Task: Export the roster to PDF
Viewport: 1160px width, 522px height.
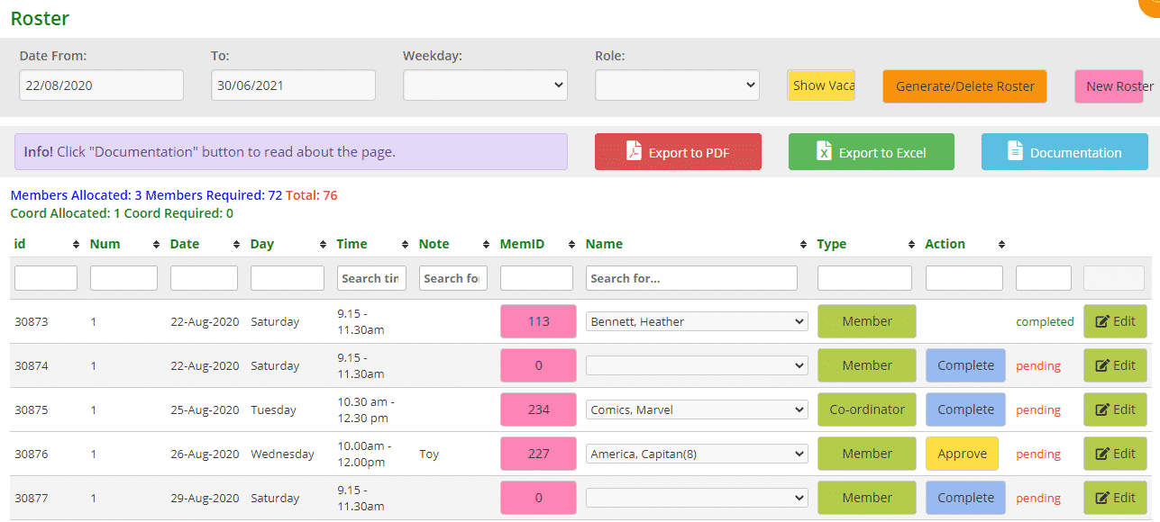Action: coord(678,151)
